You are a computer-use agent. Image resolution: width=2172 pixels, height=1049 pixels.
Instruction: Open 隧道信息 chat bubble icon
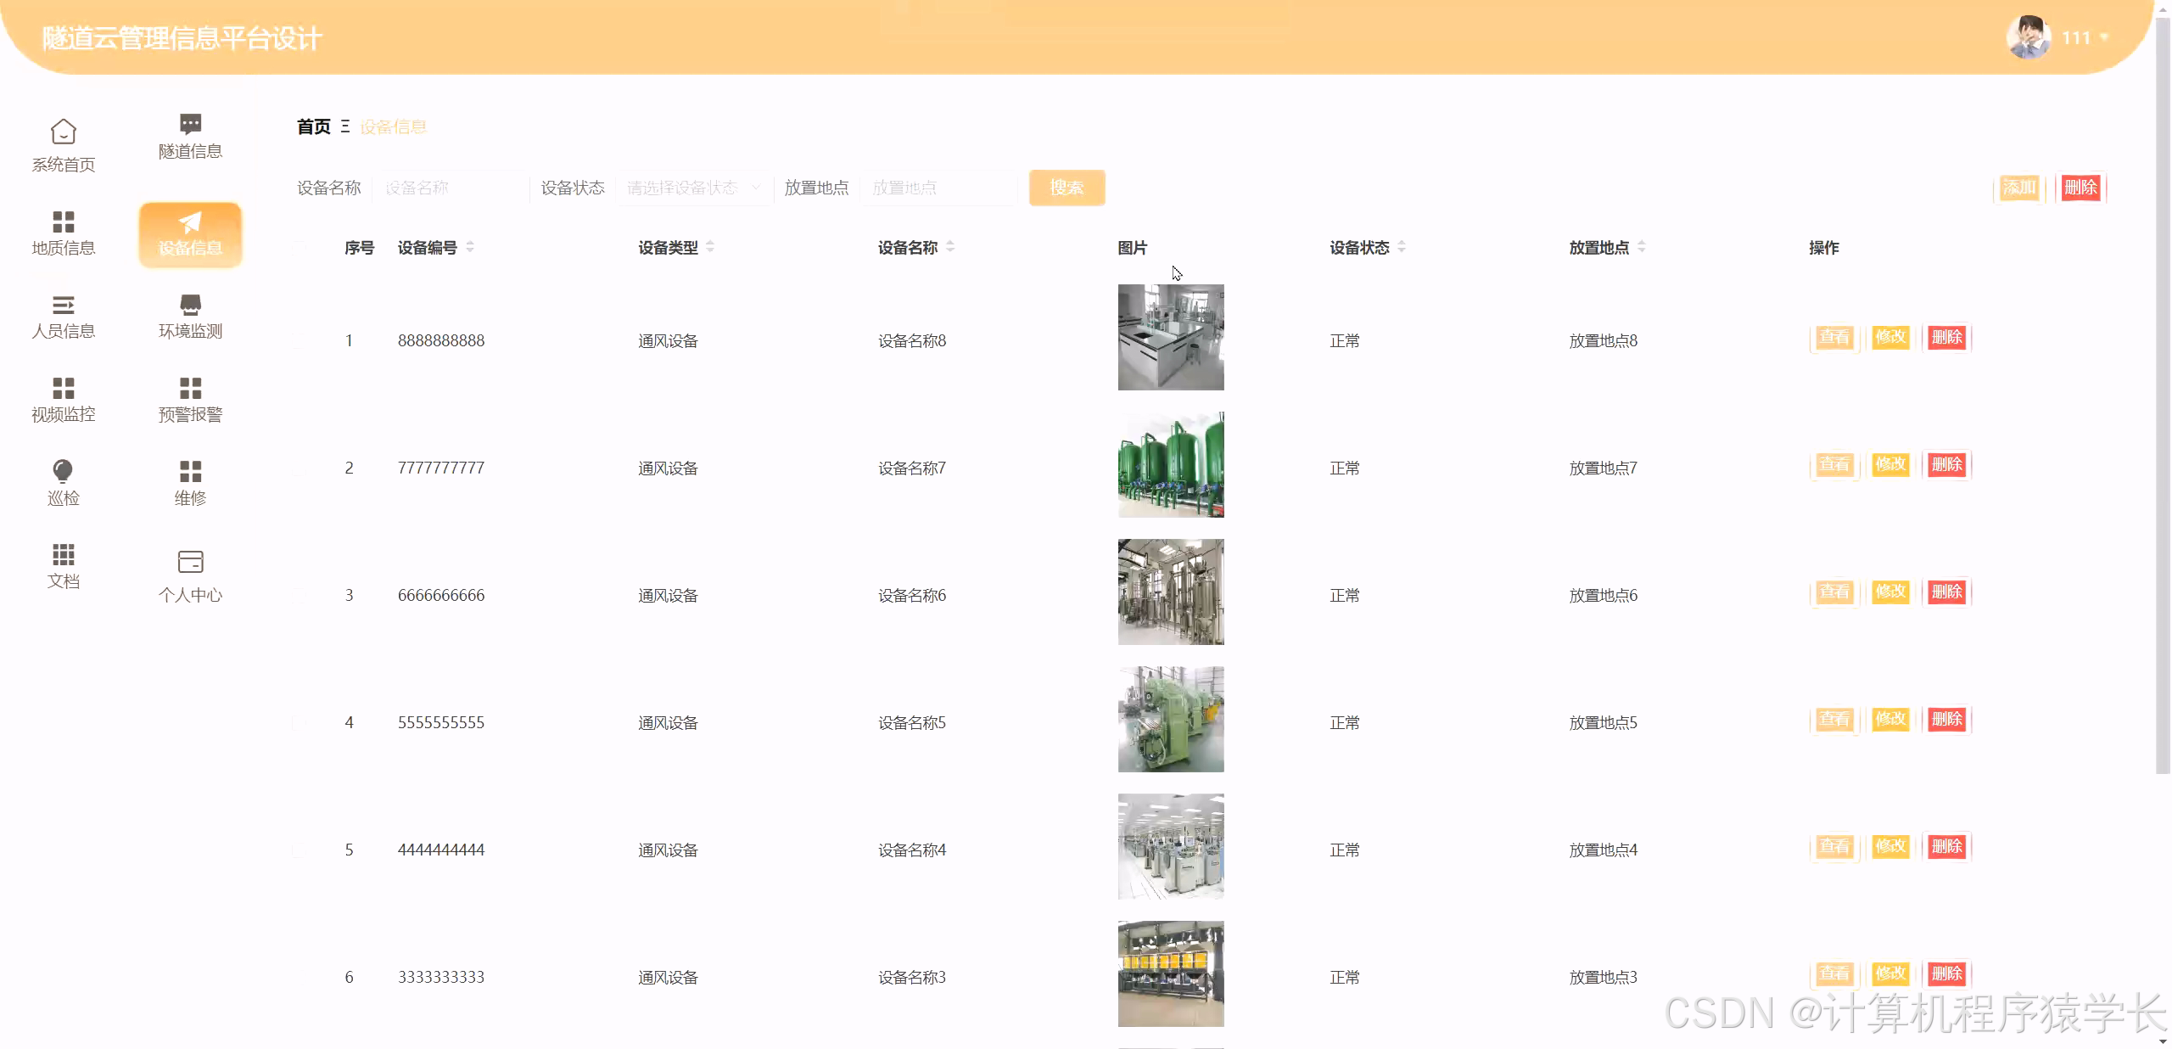pyautogui.click(x=190, y=125)
